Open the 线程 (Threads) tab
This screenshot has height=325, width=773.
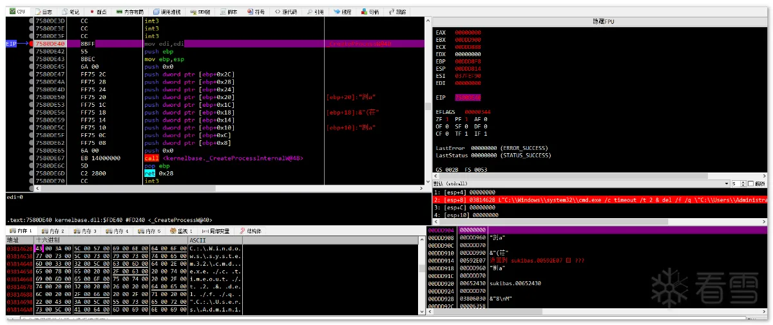pos(343,12)
